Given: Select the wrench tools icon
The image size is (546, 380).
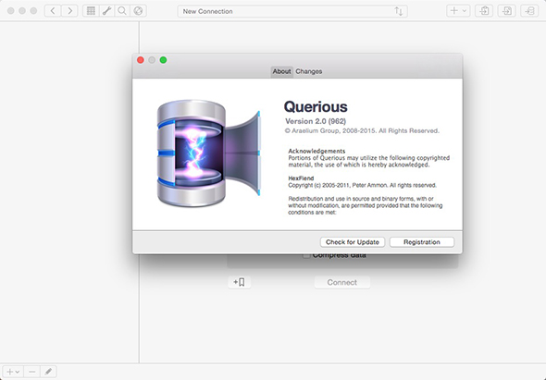Looking at the screenshot, I should click(106, 11).
